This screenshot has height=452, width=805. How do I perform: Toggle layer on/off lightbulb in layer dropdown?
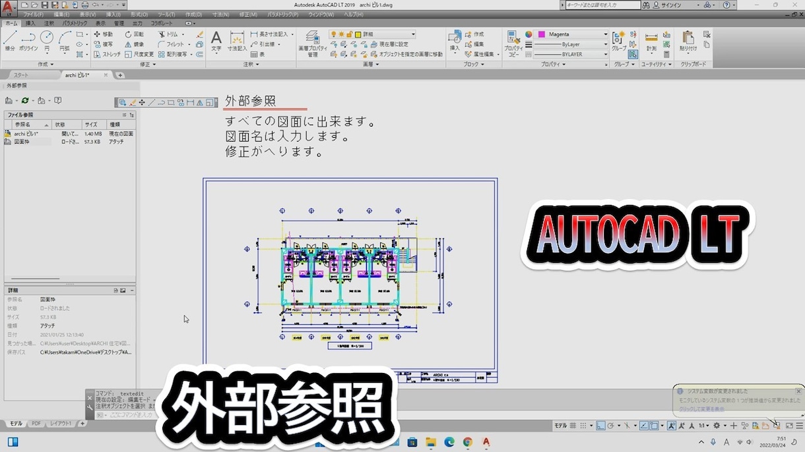[333, 34]
